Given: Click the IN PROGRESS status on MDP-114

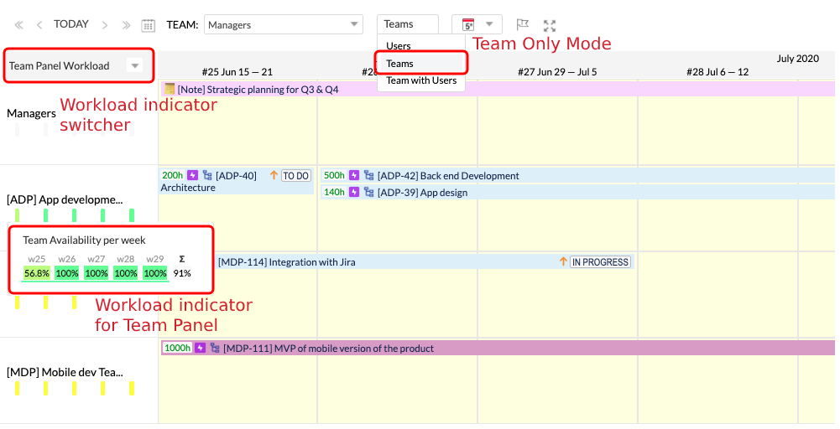Looking at the screenshot, I should 599,262.
